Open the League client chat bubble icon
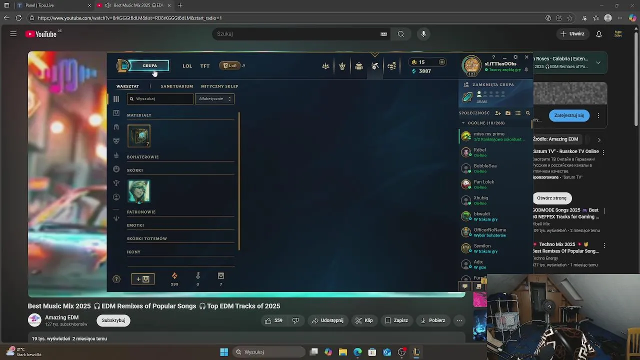 [464, 286]
